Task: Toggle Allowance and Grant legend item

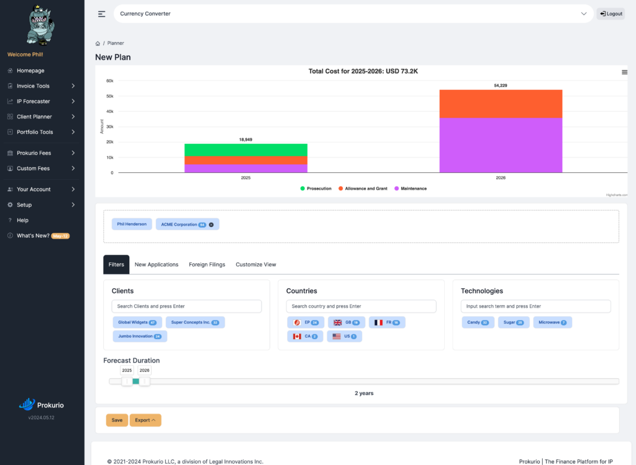Action: click(x=363, y=188)
